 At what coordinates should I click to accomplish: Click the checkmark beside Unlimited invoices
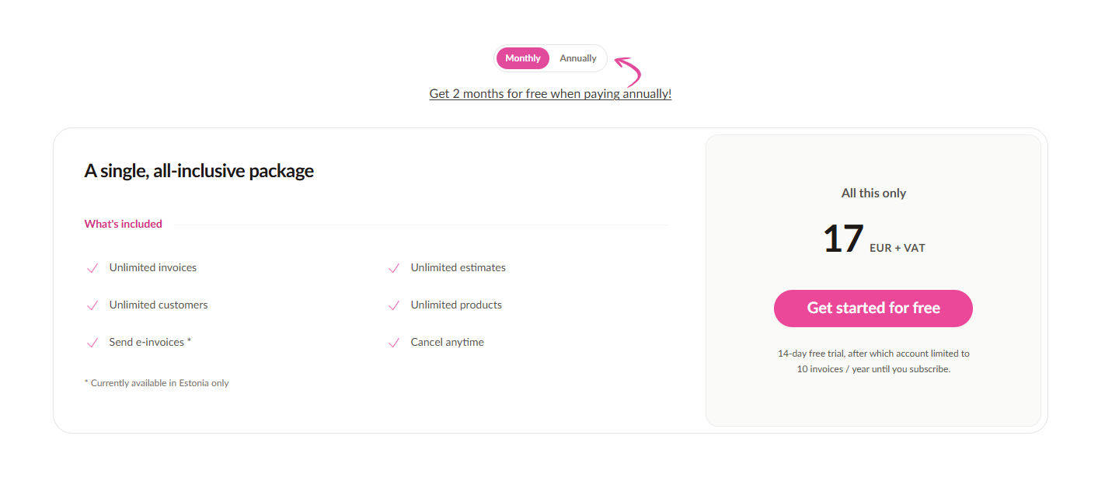92,267
